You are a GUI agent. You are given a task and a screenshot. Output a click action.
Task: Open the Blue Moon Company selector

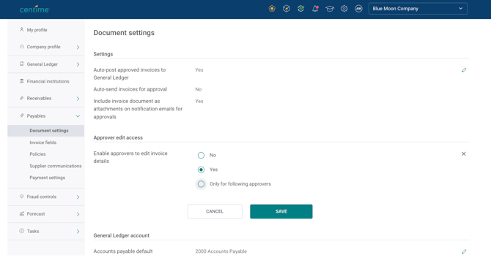coord(418,9)
